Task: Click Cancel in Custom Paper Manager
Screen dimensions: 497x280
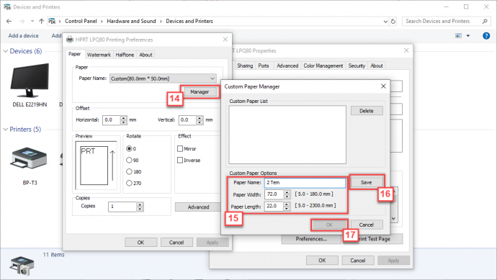Action: (x=367, y=225)
